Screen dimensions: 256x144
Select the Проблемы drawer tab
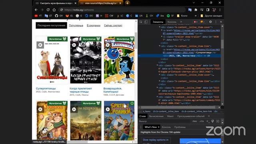(180, 127)
